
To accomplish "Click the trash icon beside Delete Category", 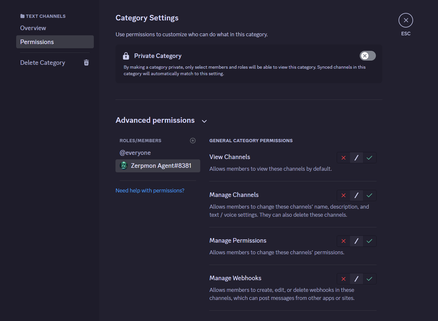I will tap(86, 63).
